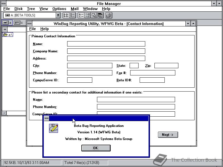This screenshot has height=167, width=223.
Task: Open the Tree menu
Action: click(31, 9)
